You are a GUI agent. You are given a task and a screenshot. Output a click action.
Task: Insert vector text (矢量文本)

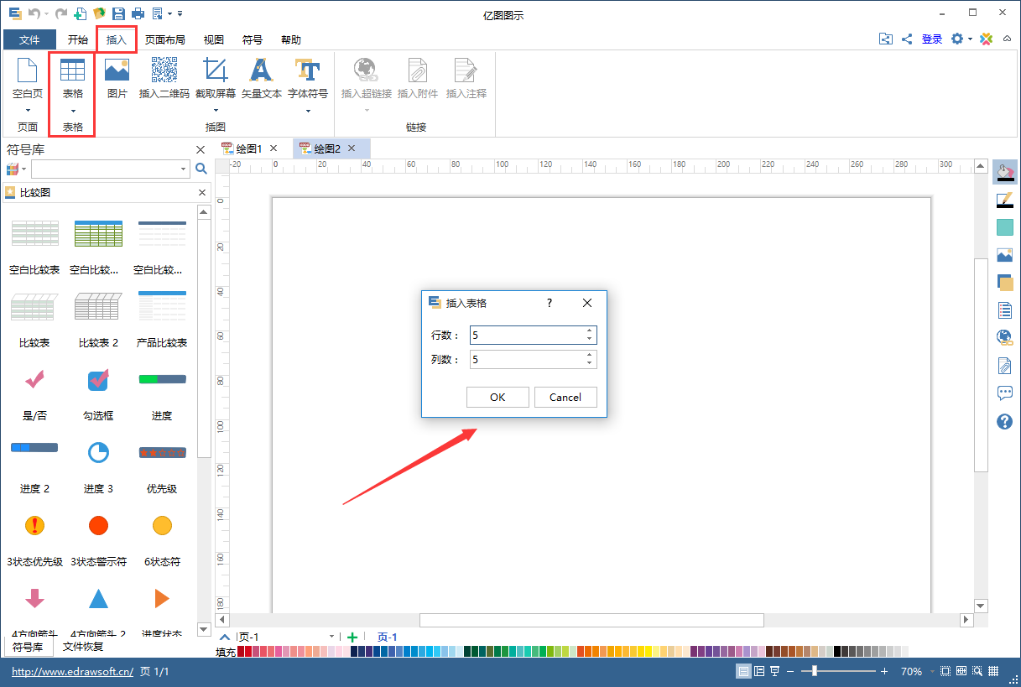pos(262,78)
